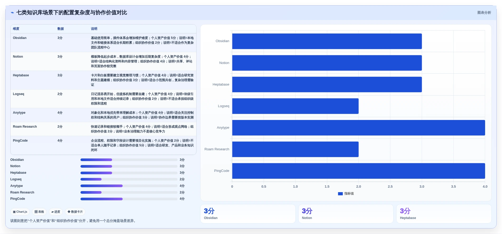The width and height of the screenshot is (502, 234).
Task: Click the Logseq progress bar
Action: tap(129, 179)
